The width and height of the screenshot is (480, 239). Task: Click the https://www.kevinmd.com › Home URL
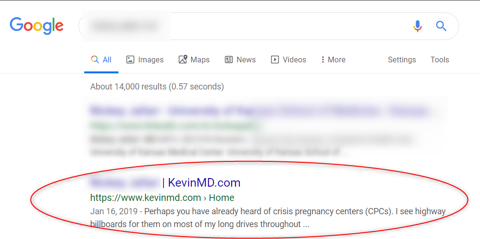coord(162,198)
